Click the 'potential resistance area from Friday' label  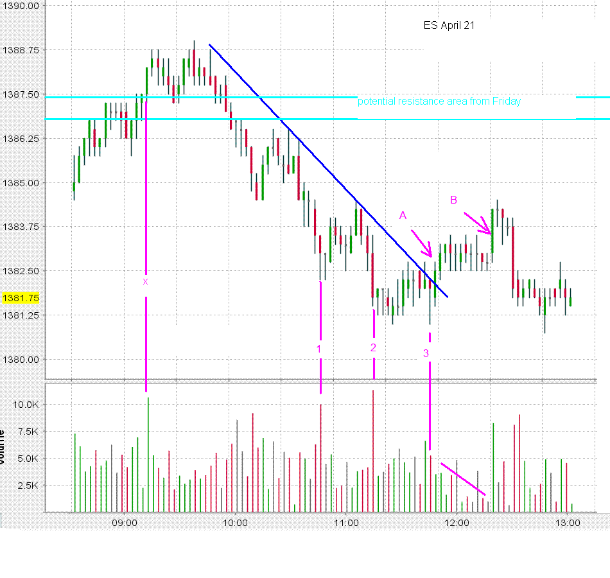tap(439, 101)
